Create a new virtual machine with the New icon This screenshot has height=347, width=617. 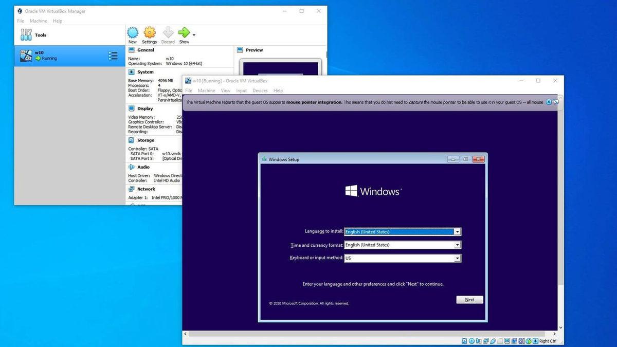(x=133, y=33)
